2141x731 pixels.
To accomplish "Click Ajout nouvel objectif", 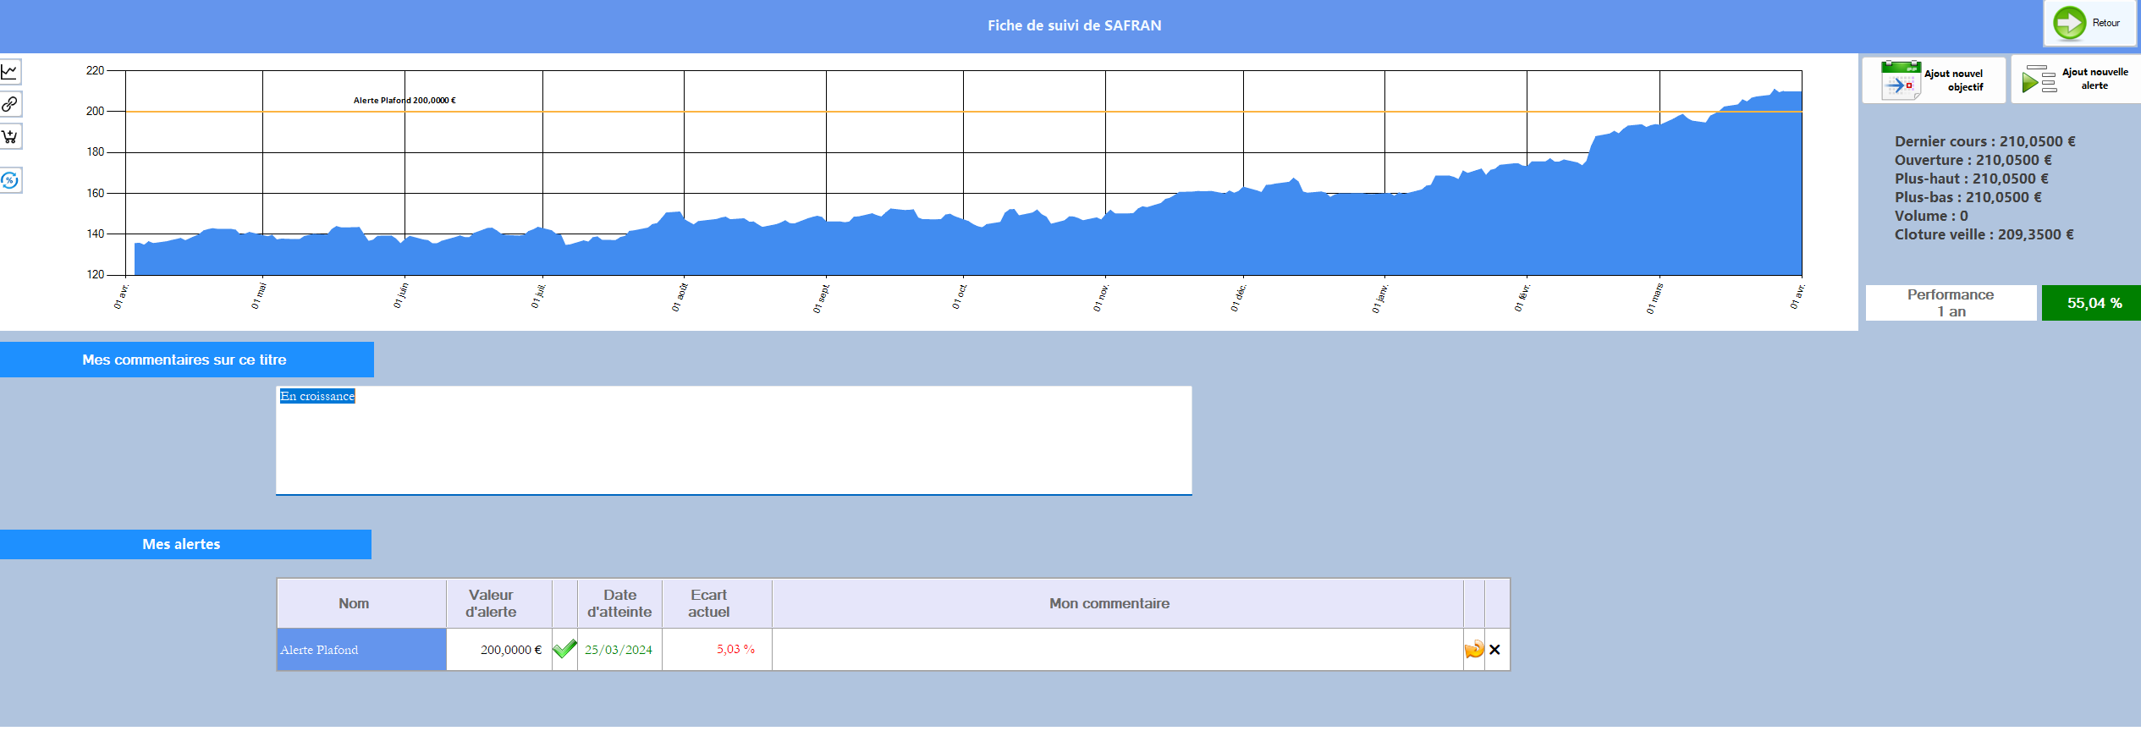I will pos(1934,80).
